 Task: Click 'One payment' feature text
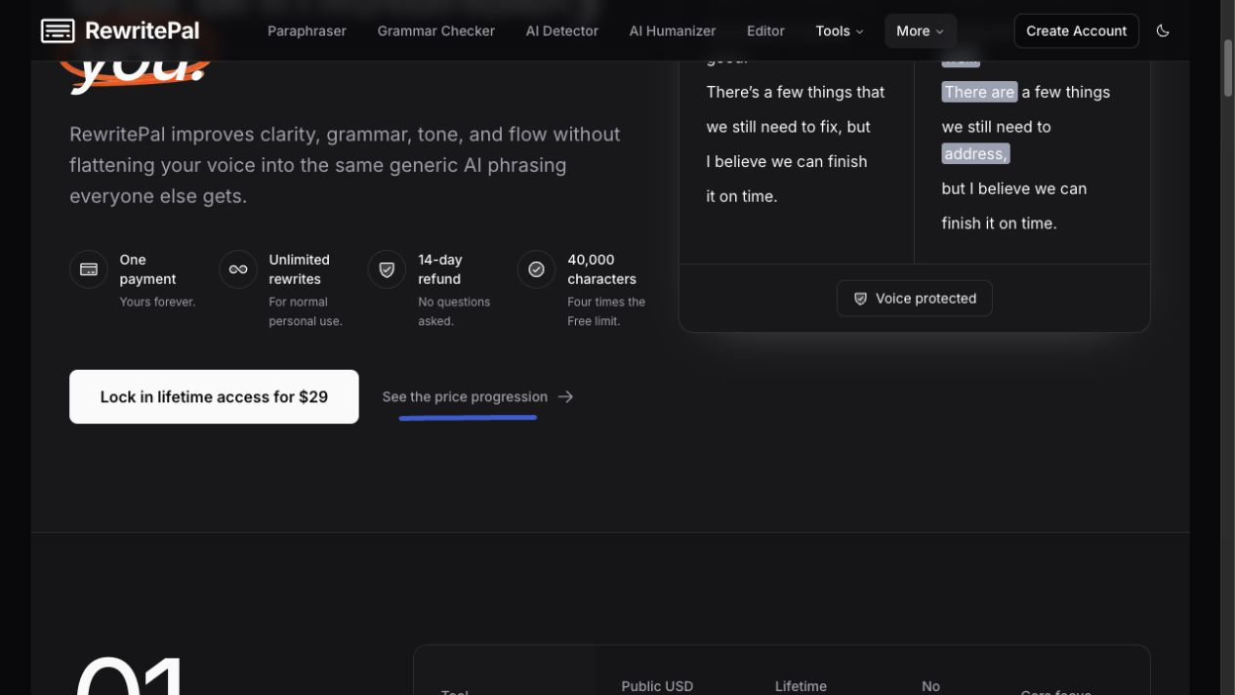coord(147,269)
